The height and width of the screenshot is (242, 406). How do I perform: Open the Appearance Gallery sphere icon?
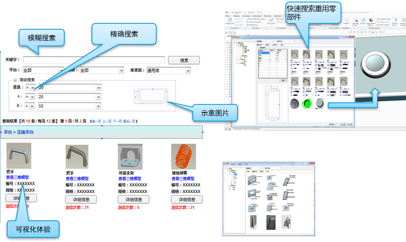[371, 21]
